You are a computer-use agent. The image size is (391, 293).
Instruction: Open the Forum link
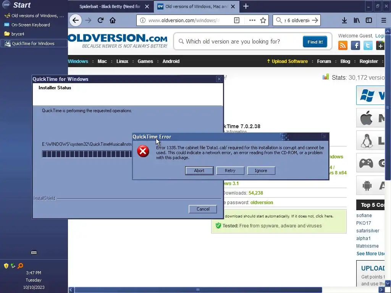[x=324, y=61]
